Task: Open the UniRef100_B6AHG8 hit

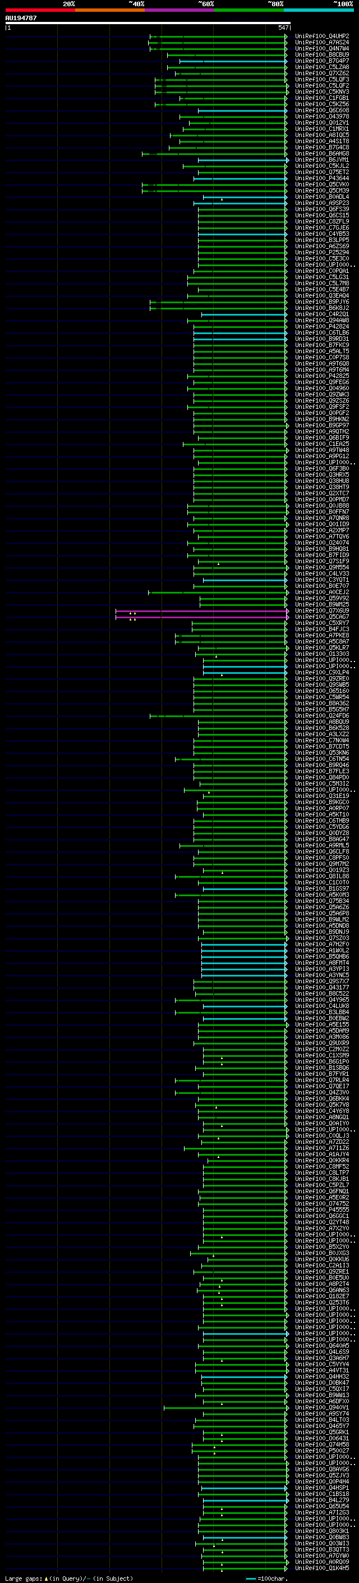Action: 321,154
